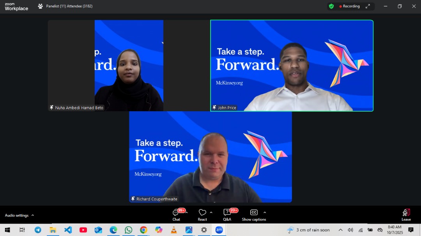Image resolution: width=421 pixels, height=236 pixels.
Task: Open the Windows notification center
Action: 411,230
